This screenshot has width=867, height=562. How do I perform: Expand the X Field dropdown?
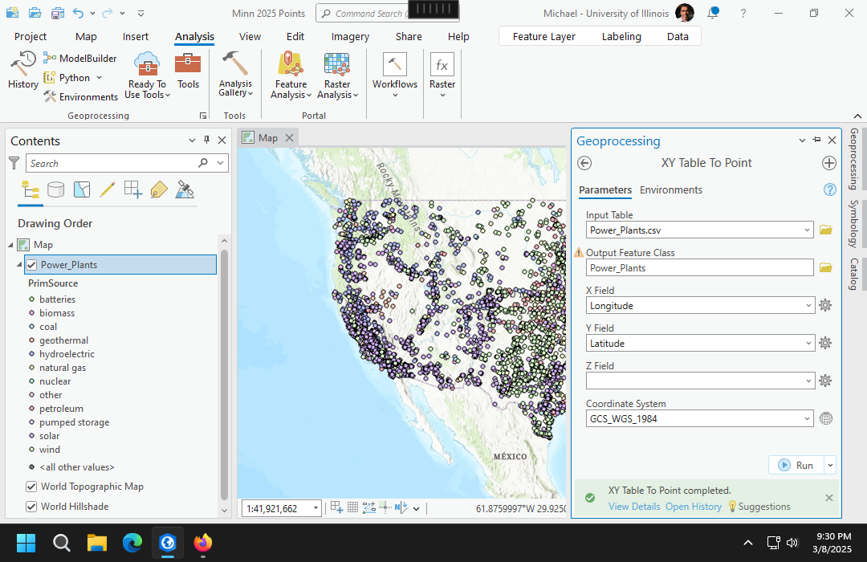807,306
